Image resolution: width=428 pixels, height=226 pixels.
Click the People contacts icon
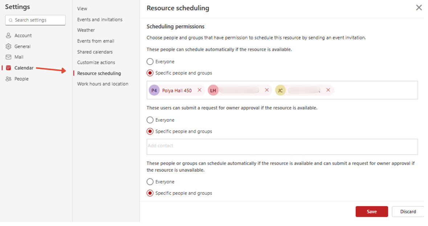click(x=8, y=79)
